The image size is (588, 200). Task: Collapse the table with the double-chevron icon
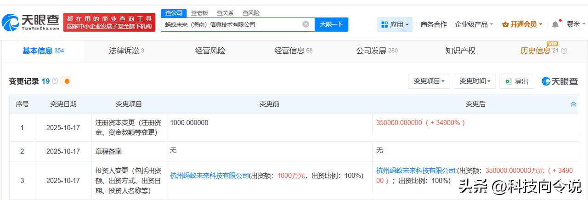(573, 104)
